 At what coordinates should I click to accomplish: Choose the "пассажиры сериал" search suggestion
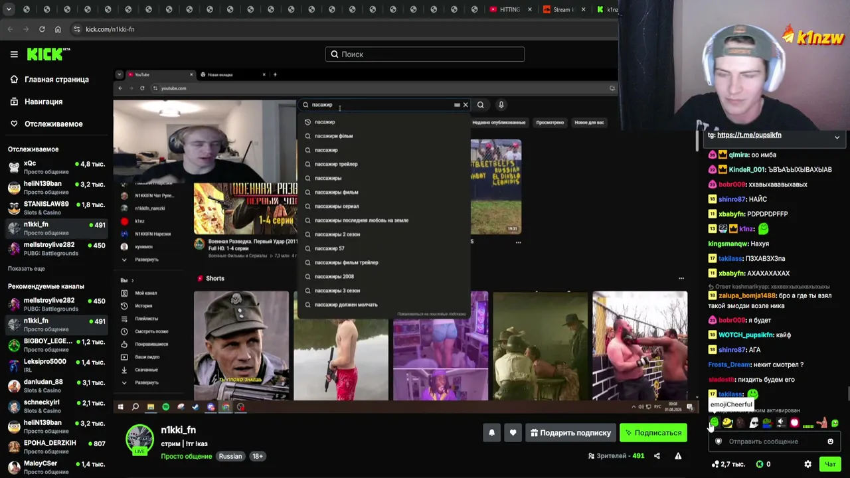pyautogui.click(x=337, y=206)
